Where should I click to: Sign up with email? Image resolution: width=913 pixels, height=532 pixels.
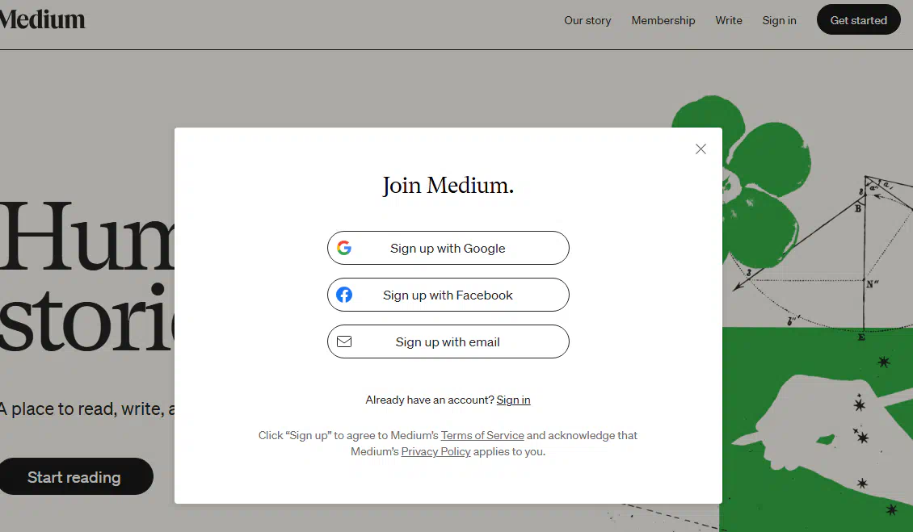(x=448, y=341)
